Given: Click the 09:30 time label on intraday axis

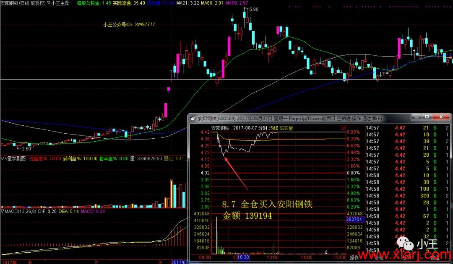Looking at the screenshot, I should [205, 257].
